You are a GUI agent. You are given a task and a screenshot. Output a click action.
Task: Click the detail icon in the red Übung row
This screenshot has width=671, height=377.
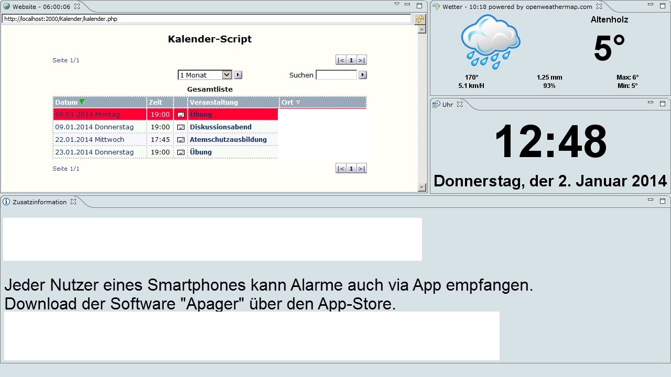(181, 115)
